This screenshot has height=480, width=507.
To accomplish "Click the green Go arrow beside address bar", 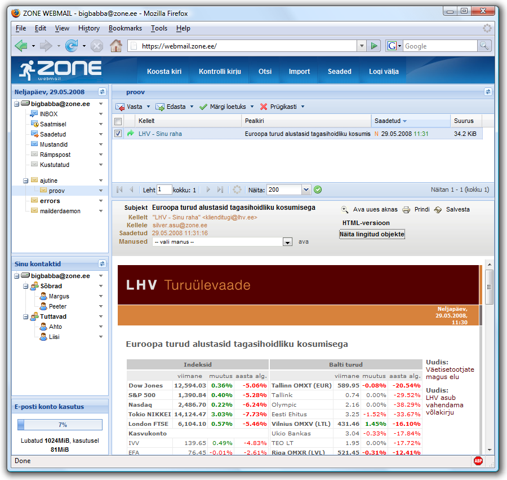I will (x=374, y=46).
